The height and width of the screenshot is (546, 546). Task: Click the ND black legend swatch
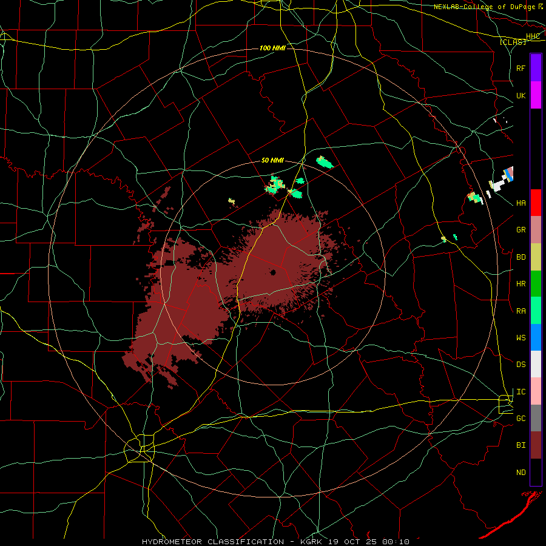coord(536,472)
